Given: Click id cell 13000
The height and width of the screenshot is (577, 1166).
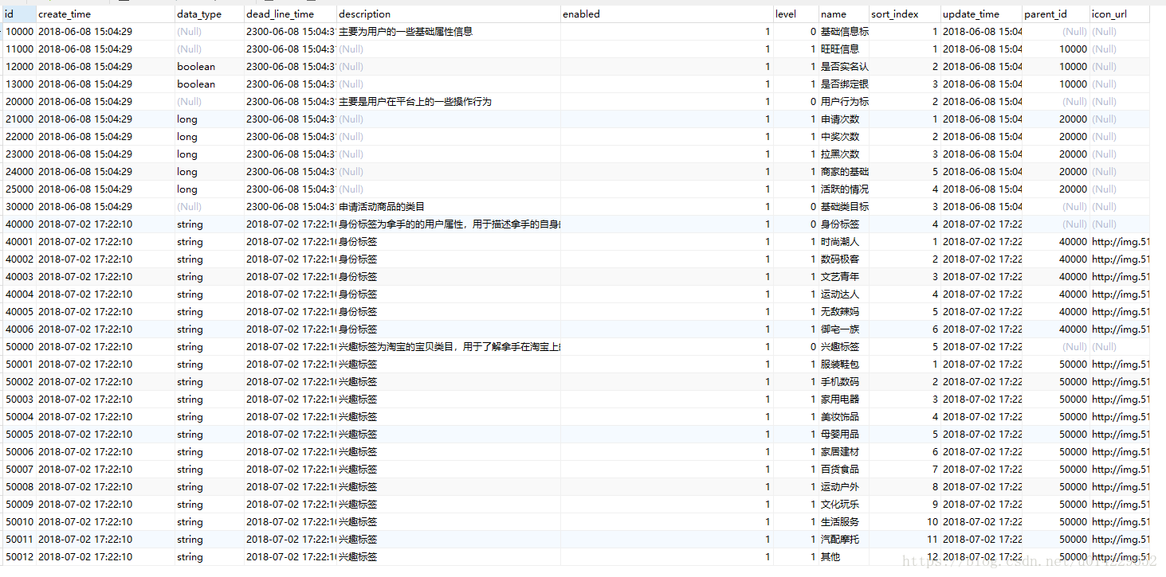Looking at the screenshot, I should pos(19,84).
